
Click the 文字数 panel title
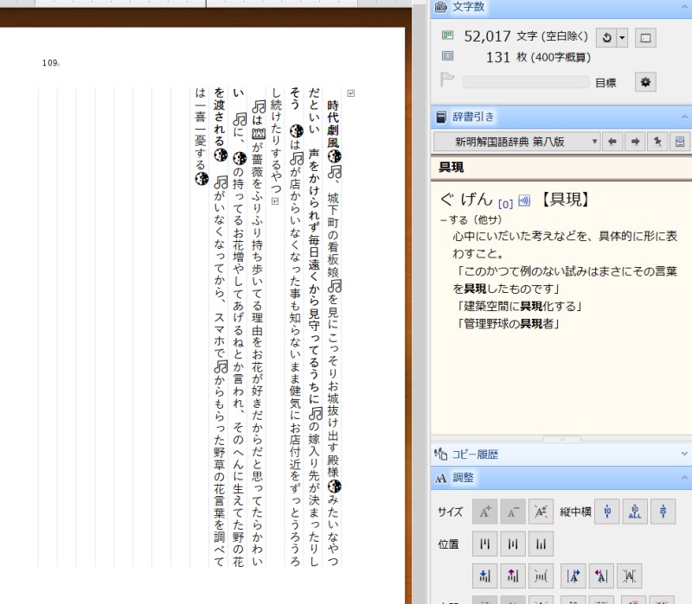pyautogui.click(x=468, y=7)
